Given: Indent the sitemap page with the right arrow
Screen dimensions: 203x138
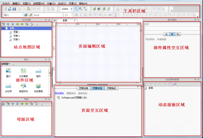Looking at the screenshot, I should click(17, 24).
